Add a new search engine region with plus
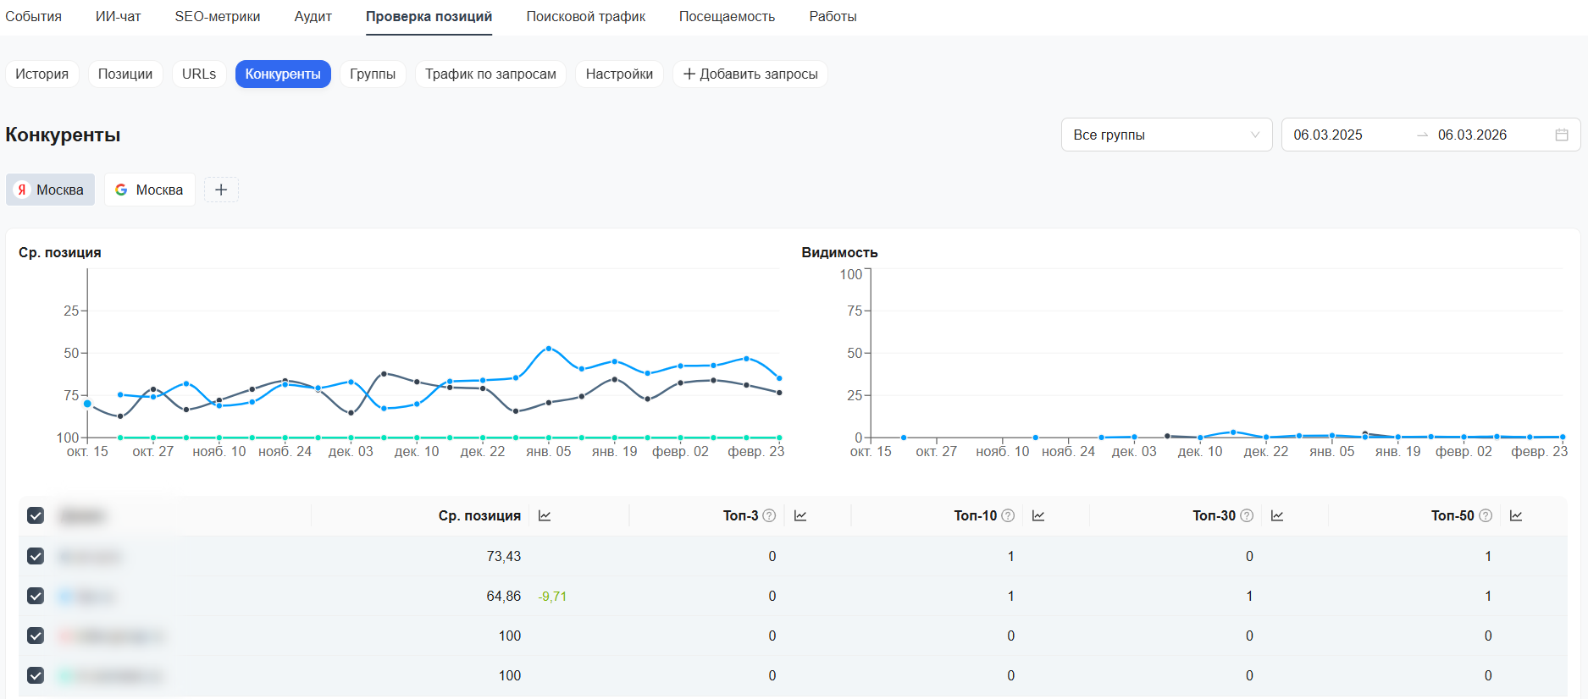The image size is (1588, 699). pos(221,190)
